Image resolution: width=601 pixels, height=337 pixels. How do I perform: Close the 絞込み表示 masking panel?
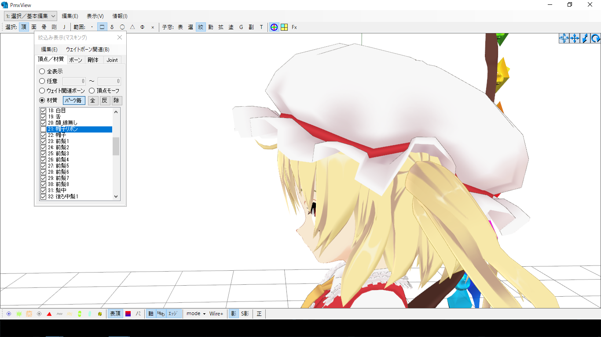(x=120, y=38)
